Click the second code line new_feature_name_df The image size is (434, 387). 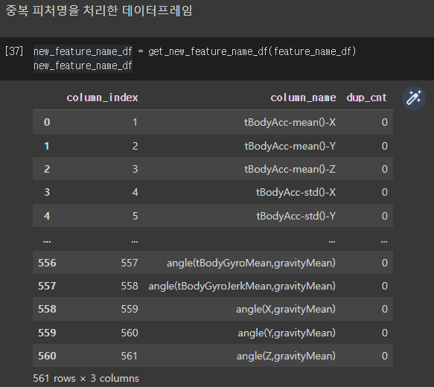83,65
